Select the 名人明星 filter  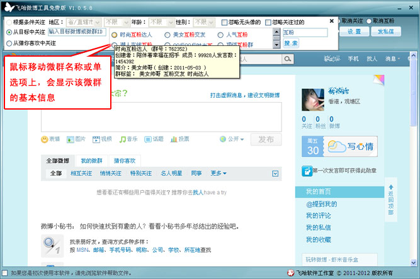point(171,173)
